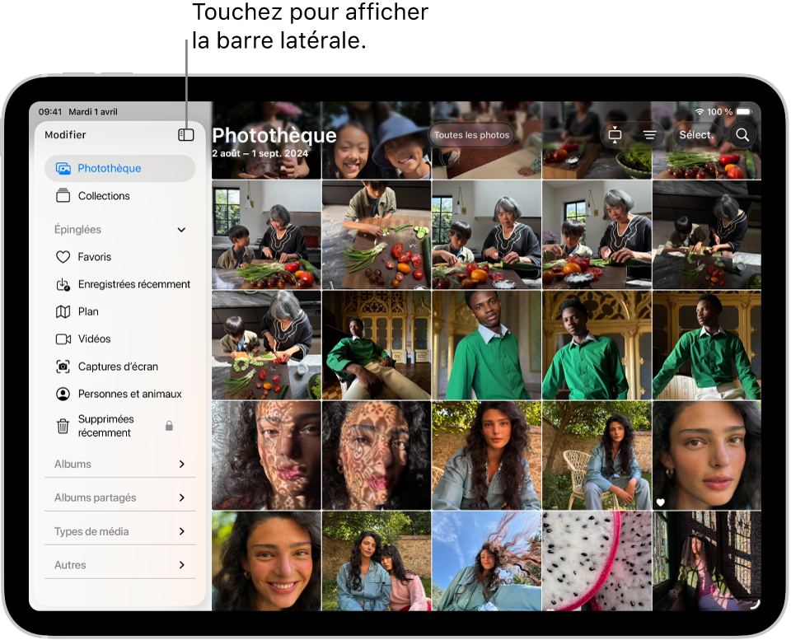Select Collections in the sidebar

coord(103,196)
